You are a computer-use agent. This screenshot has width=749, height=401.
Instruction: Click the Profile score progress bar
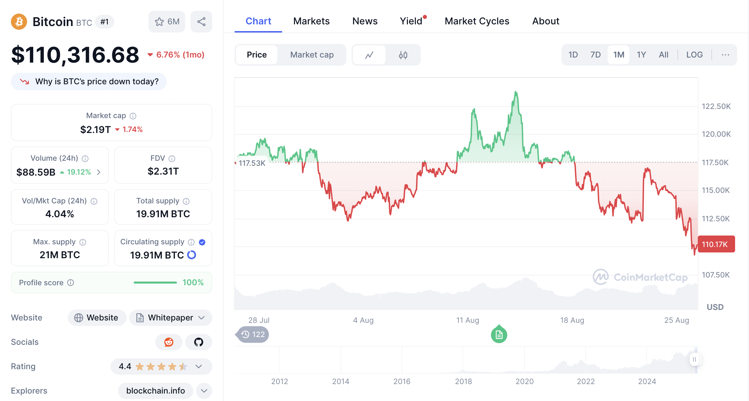155,283
